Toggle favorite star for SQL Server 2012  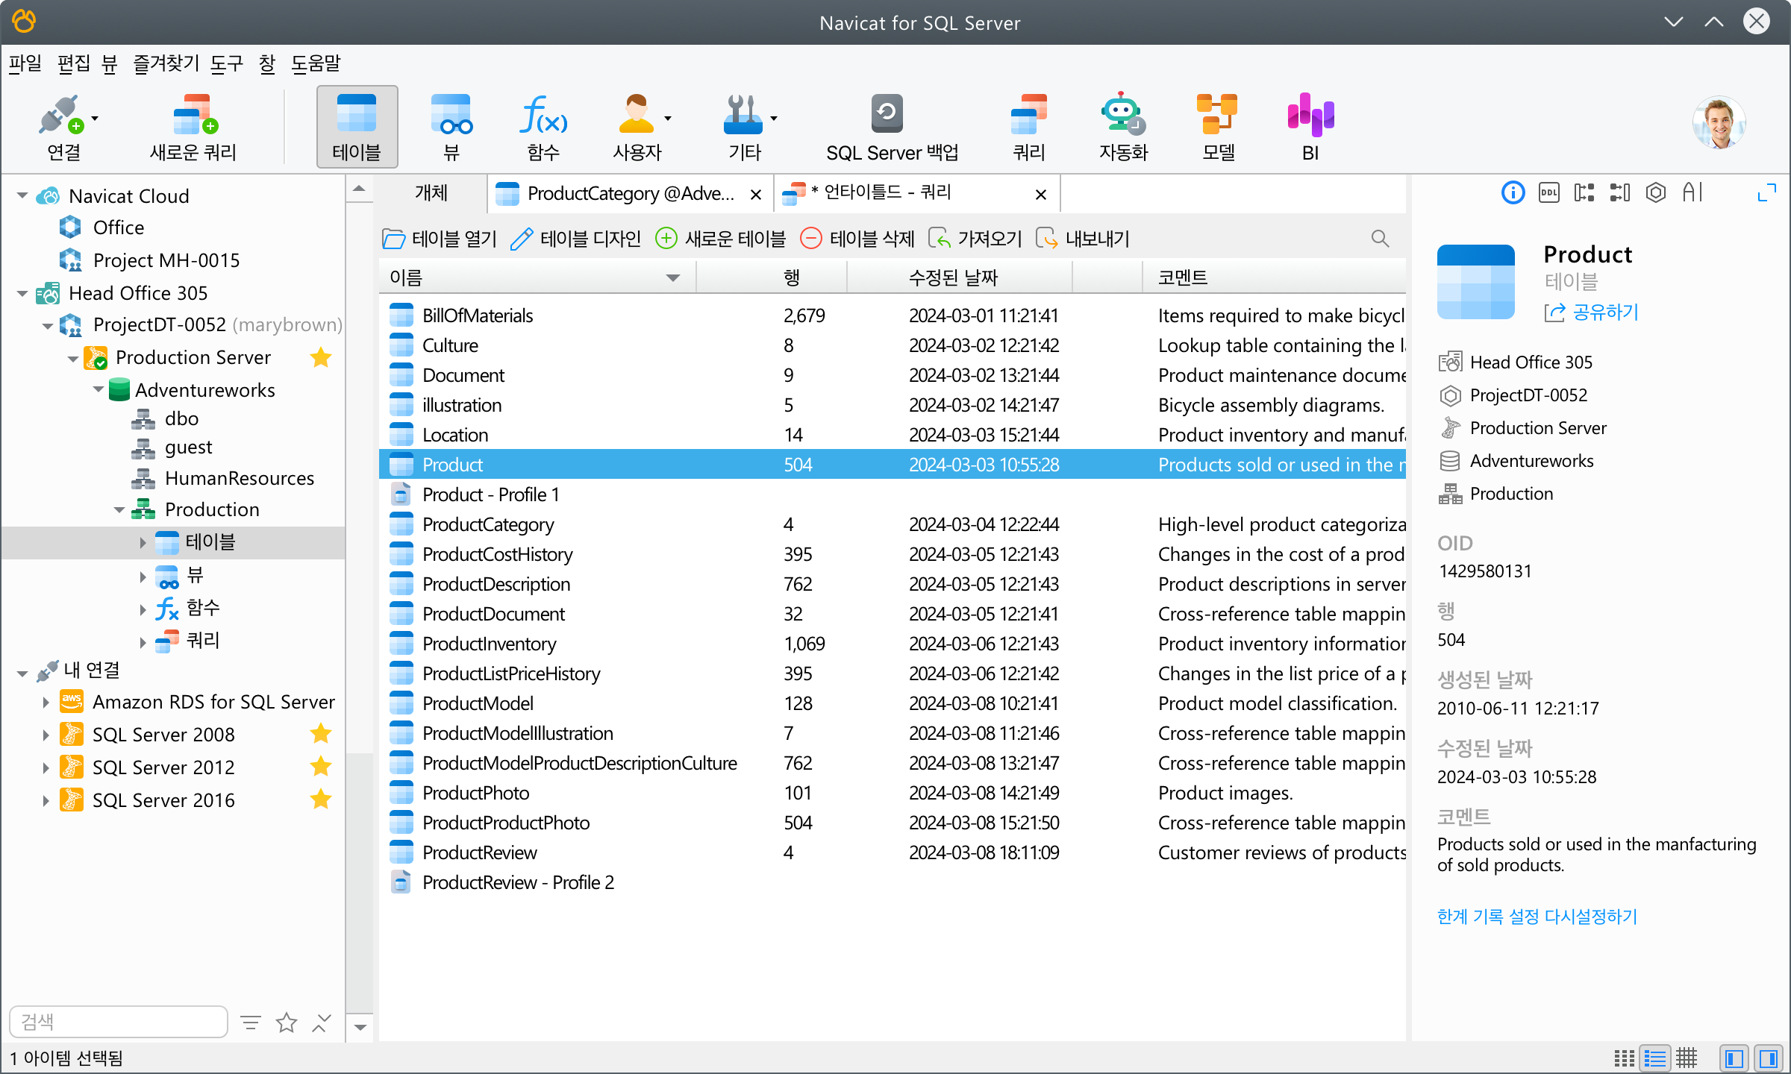point(321,767)
